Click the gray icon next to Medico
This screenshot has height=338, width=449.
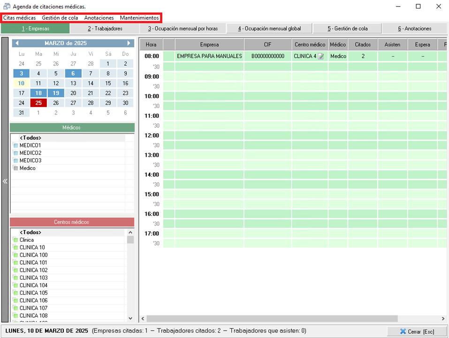pyautogui.click(x=15, y=168)
